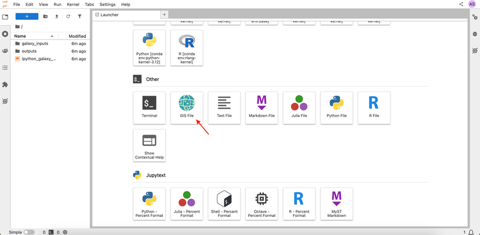
Task: Launch Python conda env python-kernel-3.12
Action: point(149,48)
